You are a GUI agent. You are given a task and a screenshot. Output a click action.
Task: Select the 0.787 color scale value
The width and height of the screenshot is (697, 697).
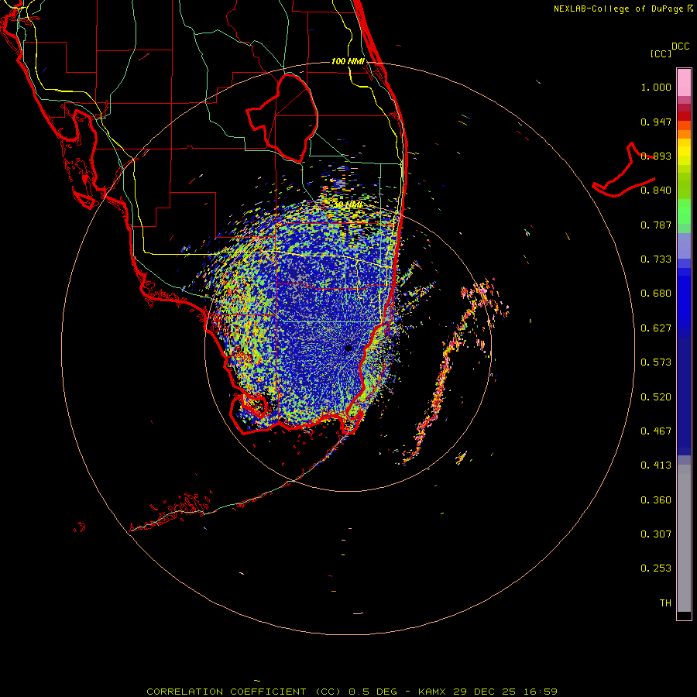(x=656, y=225)
